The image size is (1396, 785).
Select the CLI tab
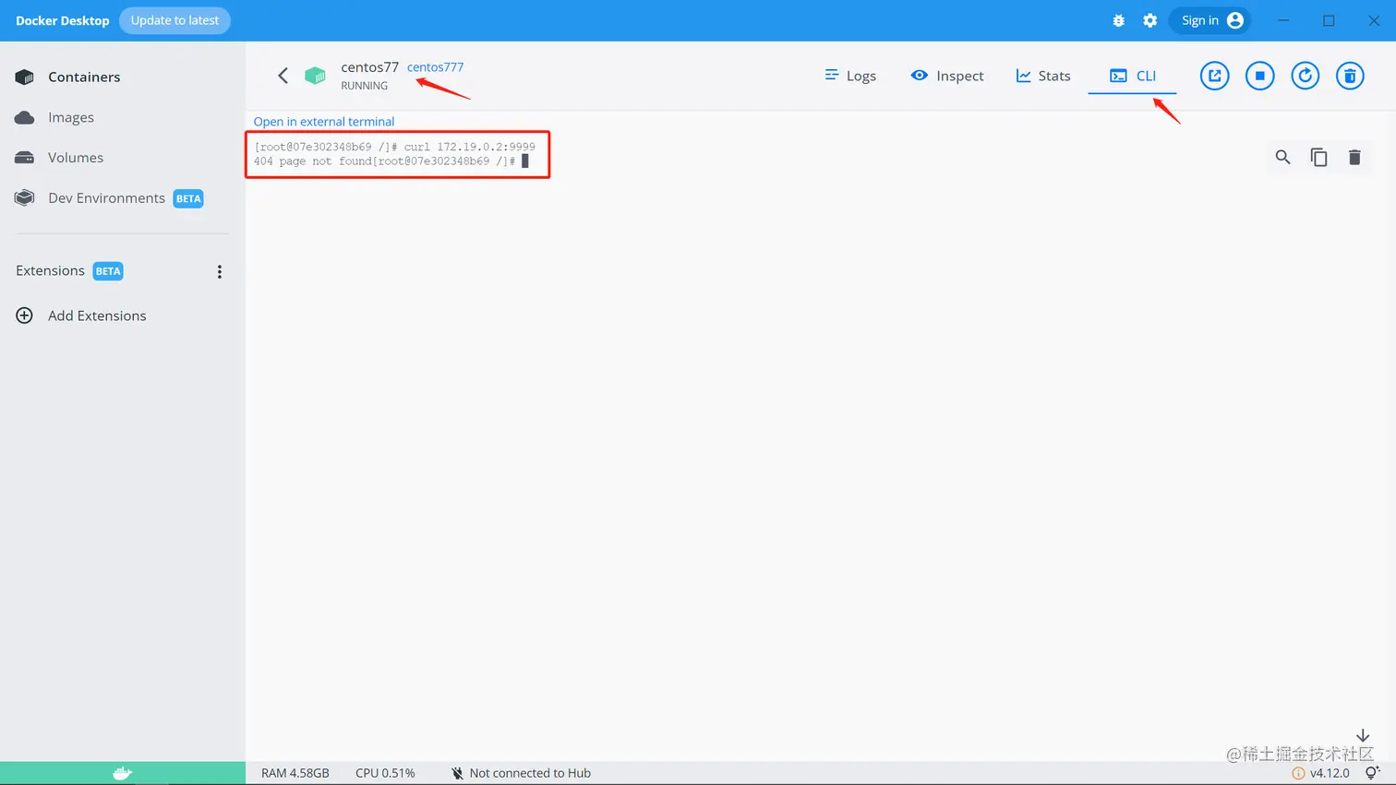pos(1133,76)
